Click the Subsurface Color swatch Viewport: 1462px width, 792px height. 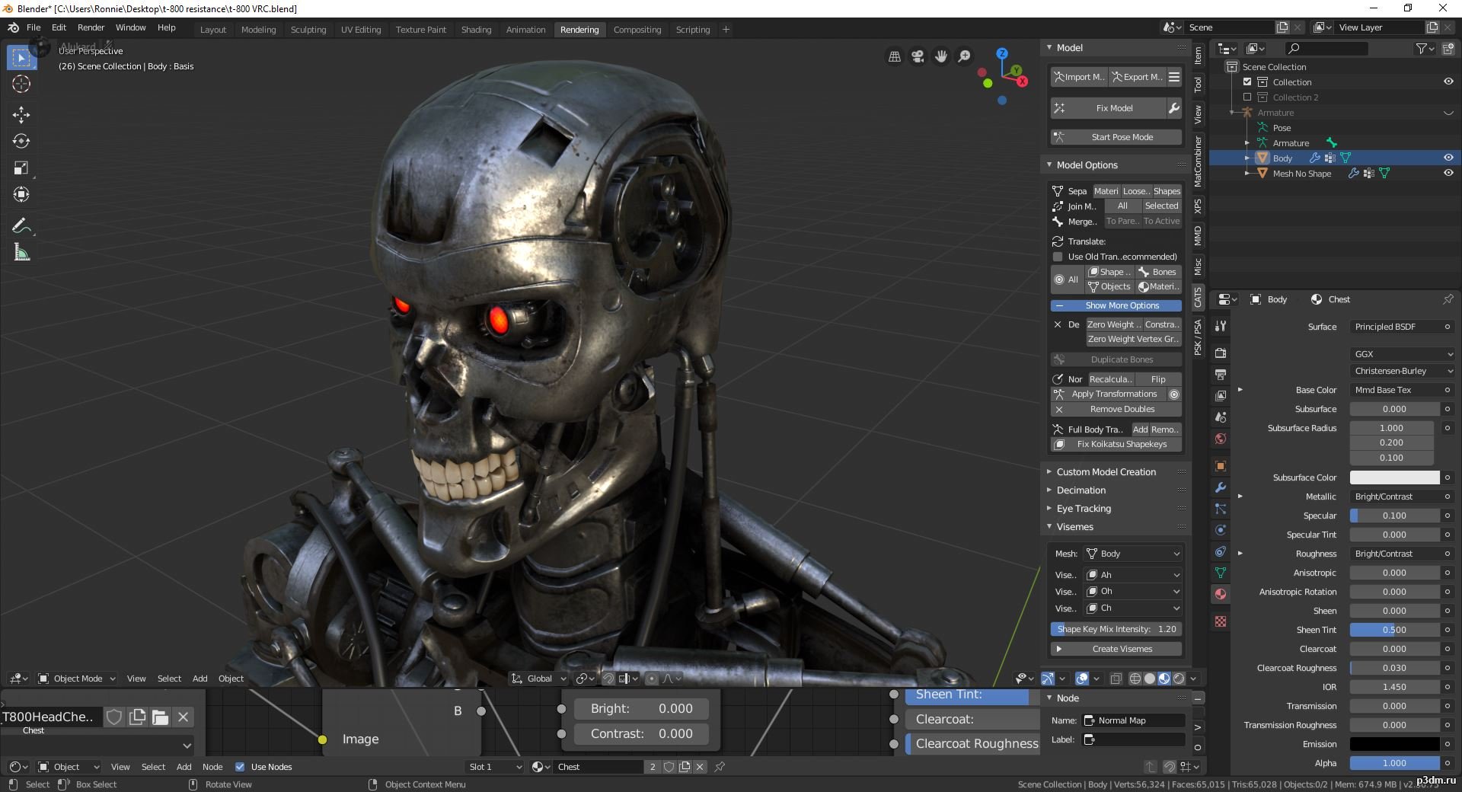(x=1394, y=477)
